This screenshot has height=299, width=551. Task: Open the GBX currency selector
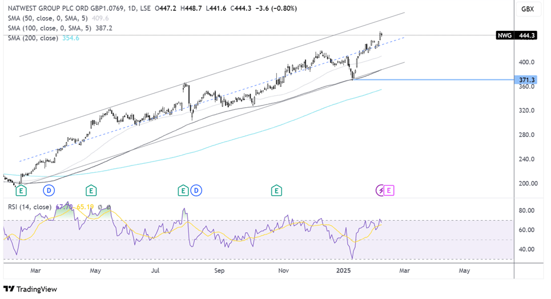pos(528,9)
